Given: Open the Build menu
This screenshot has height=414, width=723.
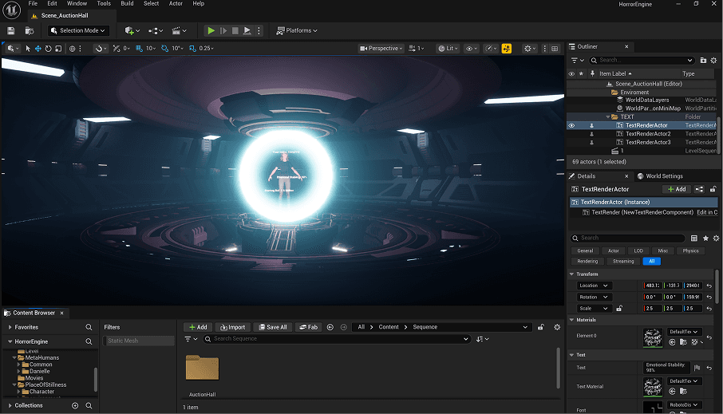Looking at the screenshot, I should coord(127,4).
